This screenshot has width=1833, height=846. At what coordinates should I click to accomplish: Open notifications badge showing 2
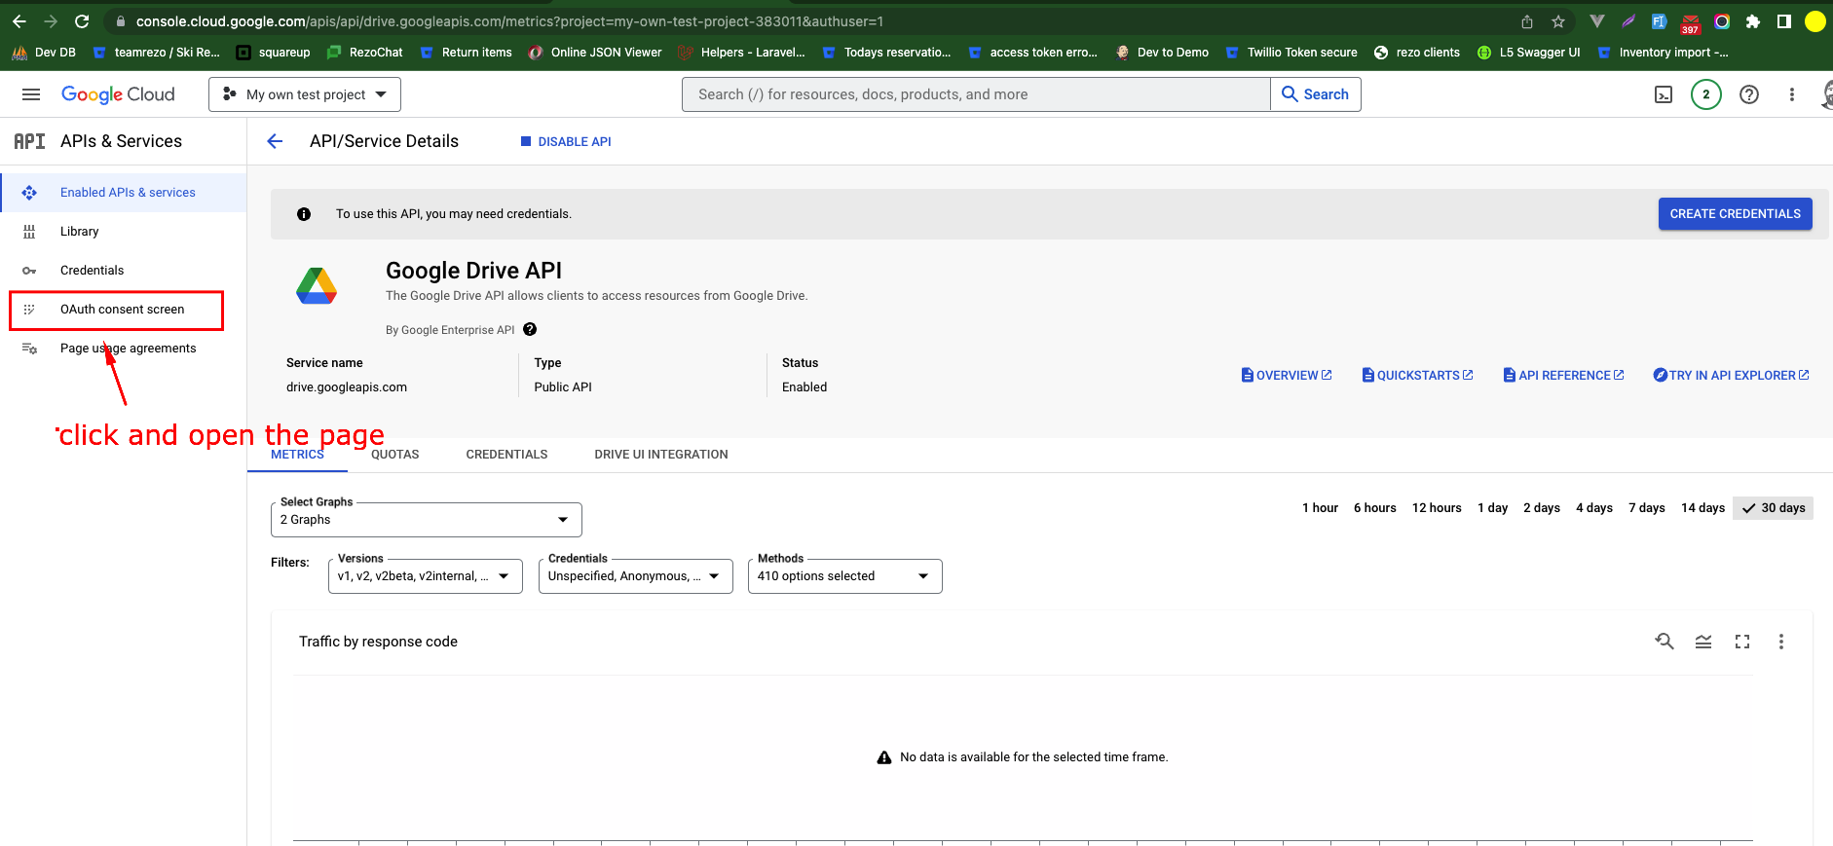[x=1706, y=94]
